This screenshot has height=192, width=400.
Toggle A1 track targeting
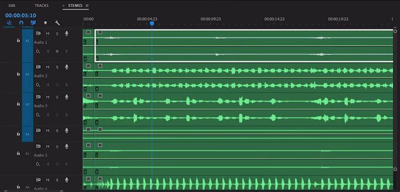[28, 41]
